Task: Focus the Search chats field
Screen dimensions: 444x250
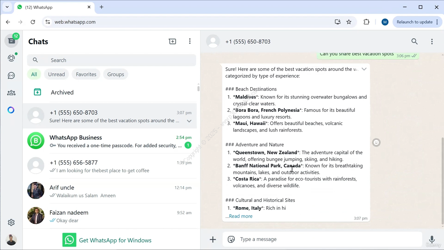Action: (112, 60)
